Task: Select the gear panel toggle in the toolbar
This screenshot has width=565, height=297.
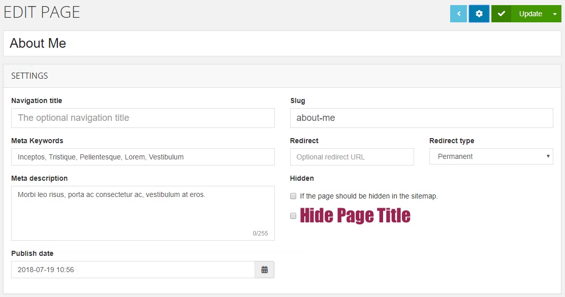Action: point(479,14)
